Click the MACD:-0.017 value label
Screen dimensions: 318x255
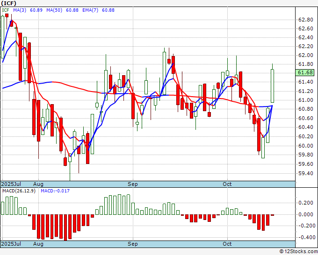[55, 191]
